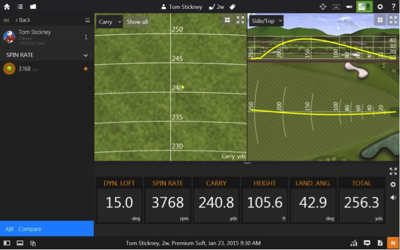Screen dimensions: 400x250
Task: Select Tom Stickney player in top bar
Action: point(182,7)
